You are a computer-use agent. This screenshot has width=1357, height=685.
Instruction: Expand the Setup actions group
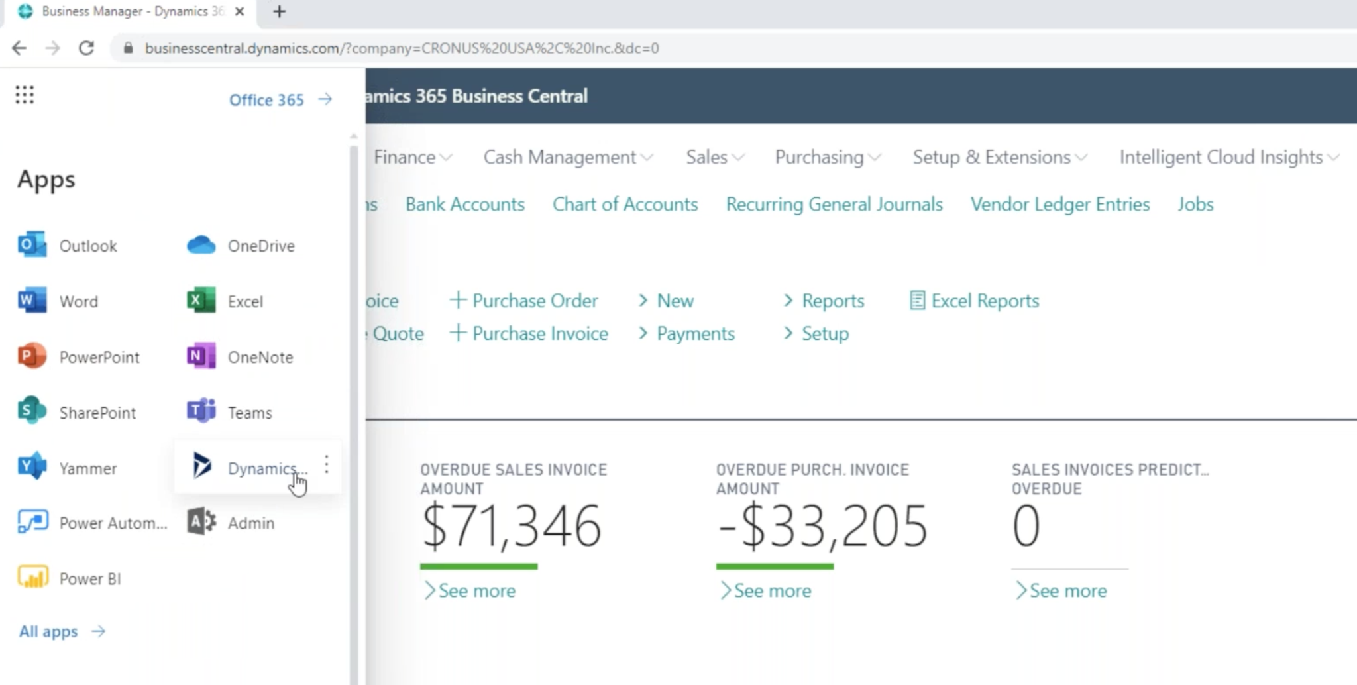tap(816, 333)
